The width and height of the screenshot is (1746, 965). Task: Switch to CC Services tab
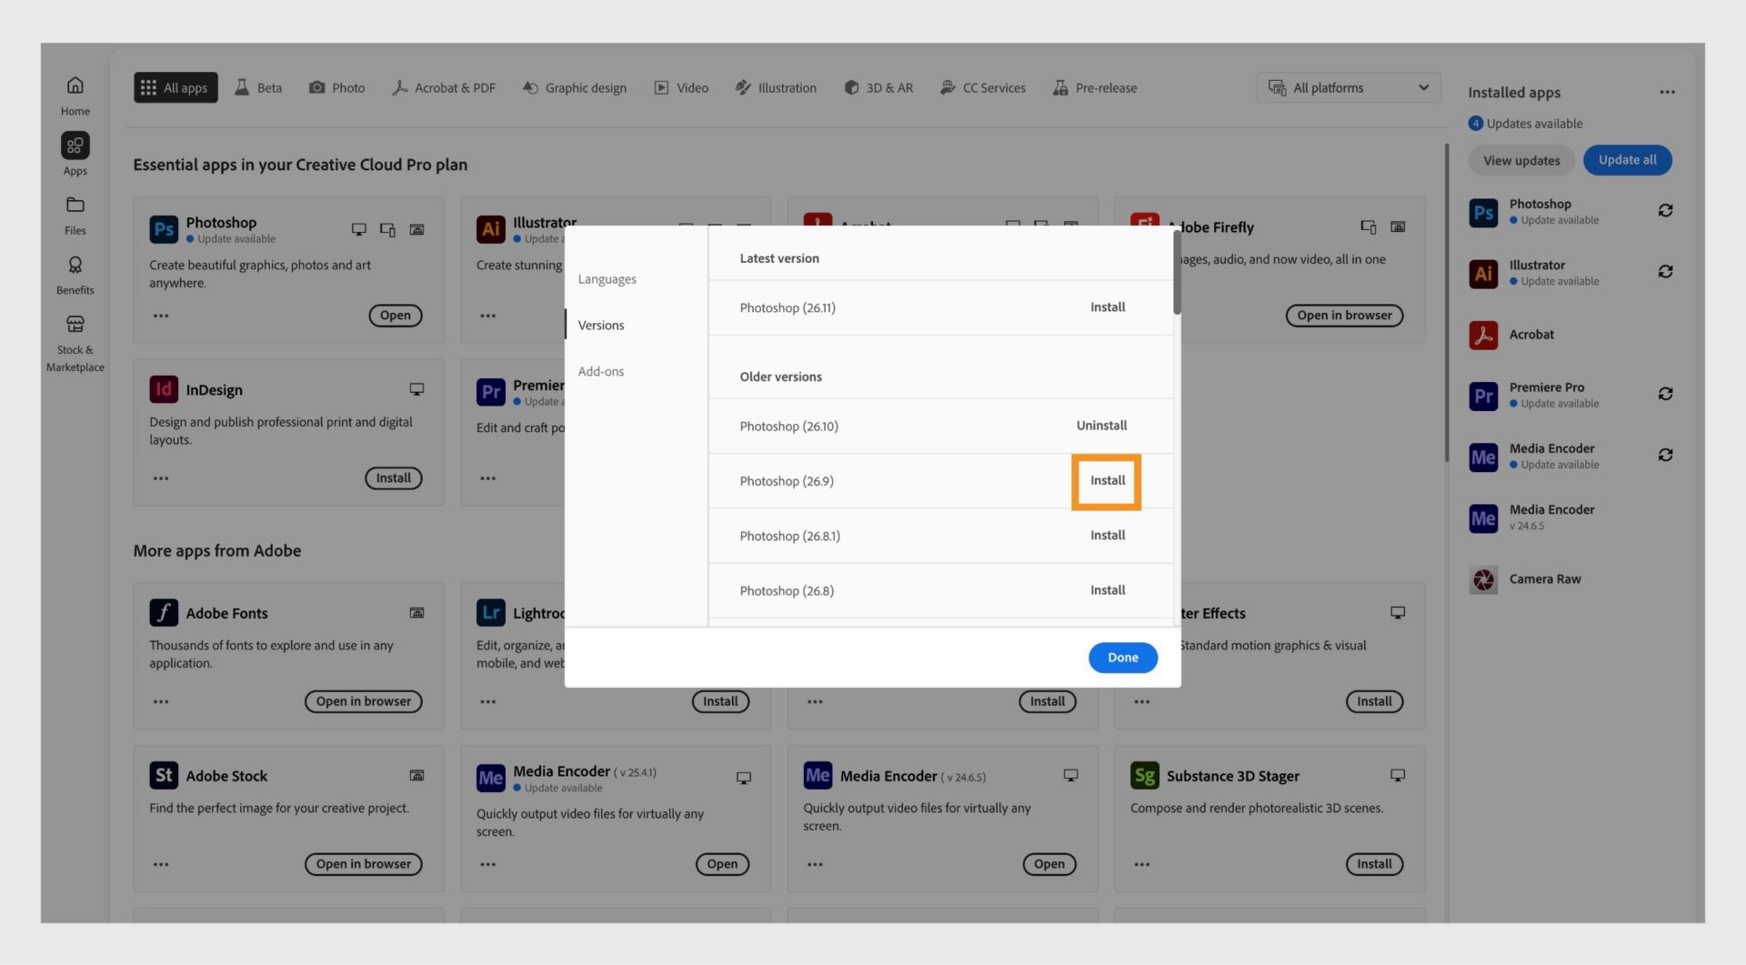(x=983, y=88)
